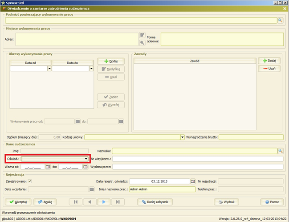The image size is (289, 222).
Task: Focus the Ważna od date field
Action: 33,167
